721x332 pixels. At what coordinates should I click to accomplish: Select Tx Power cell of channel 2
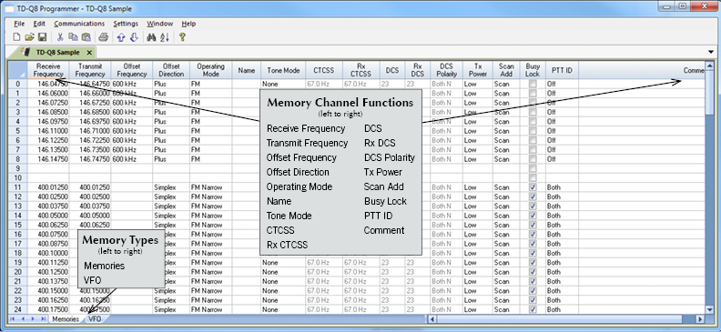[x=478, y=103]
